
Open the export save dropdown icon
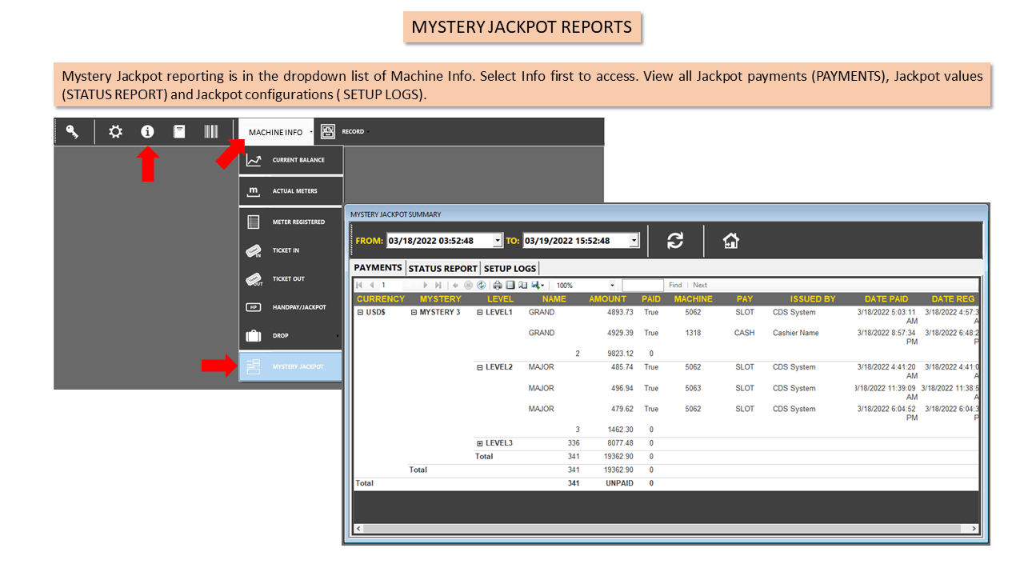click(x=538, y=285)
